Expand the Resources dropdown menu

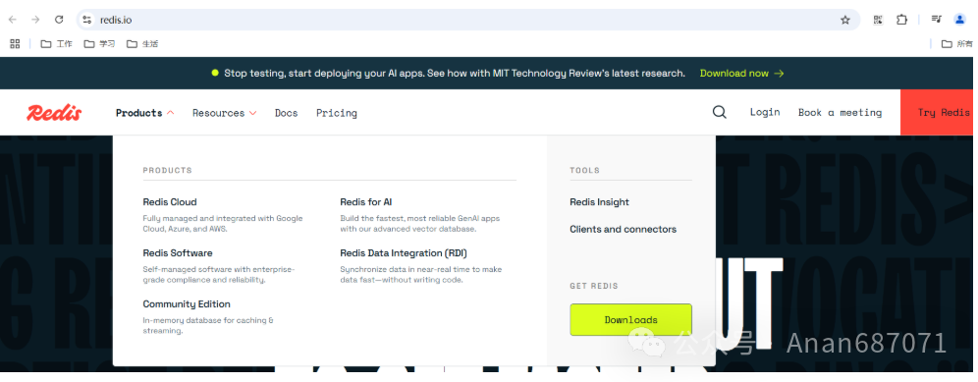(225, 113)
